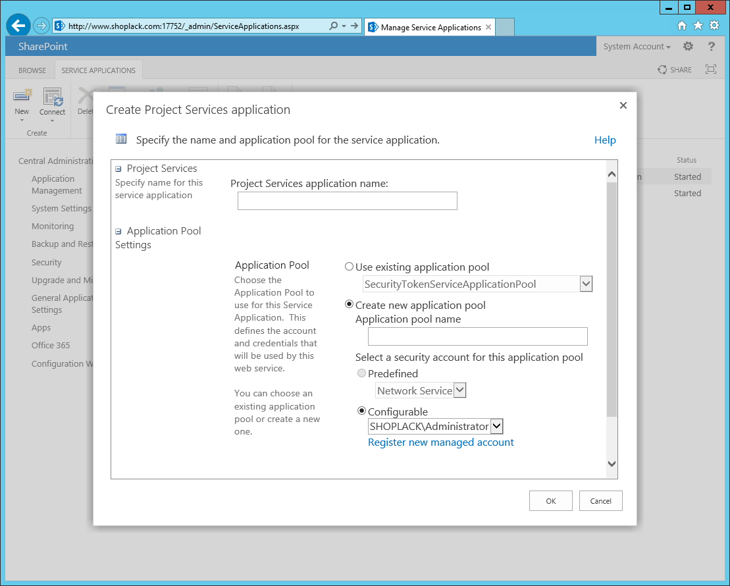This screenshot has height=586, width=730.
Task: Click the dialog vertical scrollbar thumb
Action: 612,298
